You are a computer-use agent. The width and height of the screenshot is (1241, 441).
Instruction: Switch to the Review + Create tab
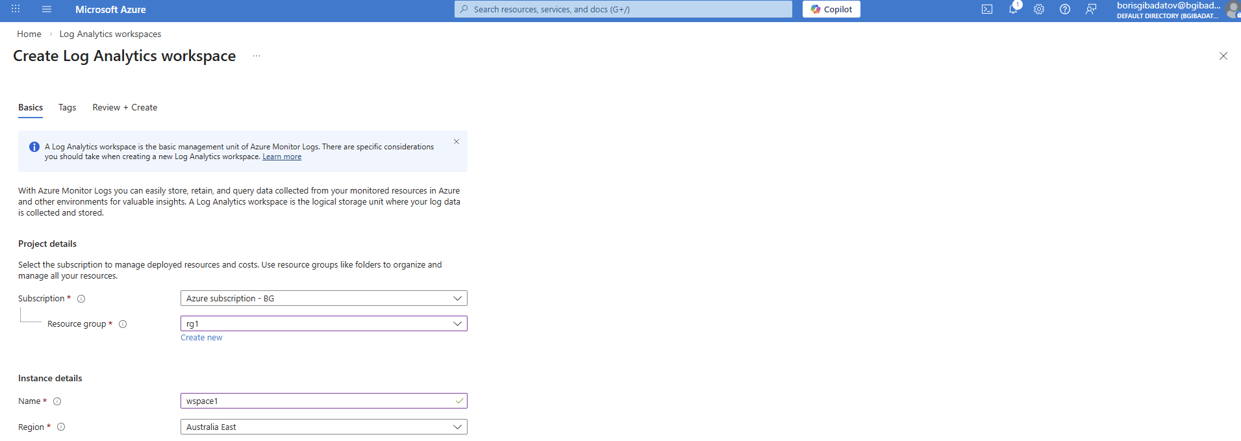pos(125,108)
